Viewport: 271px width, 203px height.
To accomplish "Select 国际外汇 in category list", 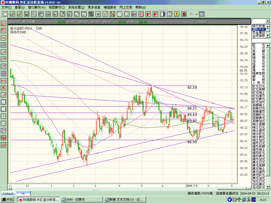I will point(259,29).
